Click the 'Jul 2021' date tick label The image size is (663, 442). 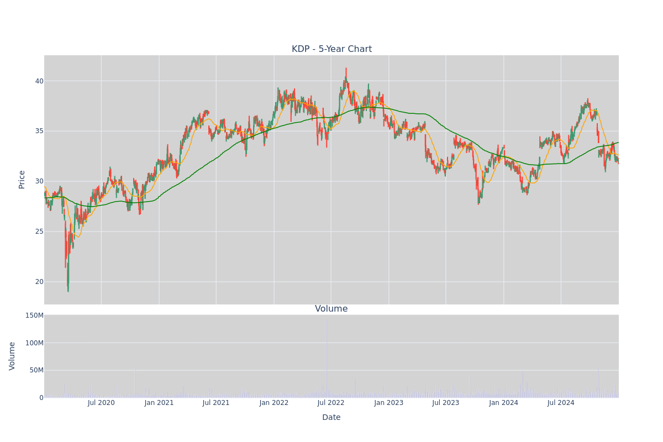[x=216, y=403]
